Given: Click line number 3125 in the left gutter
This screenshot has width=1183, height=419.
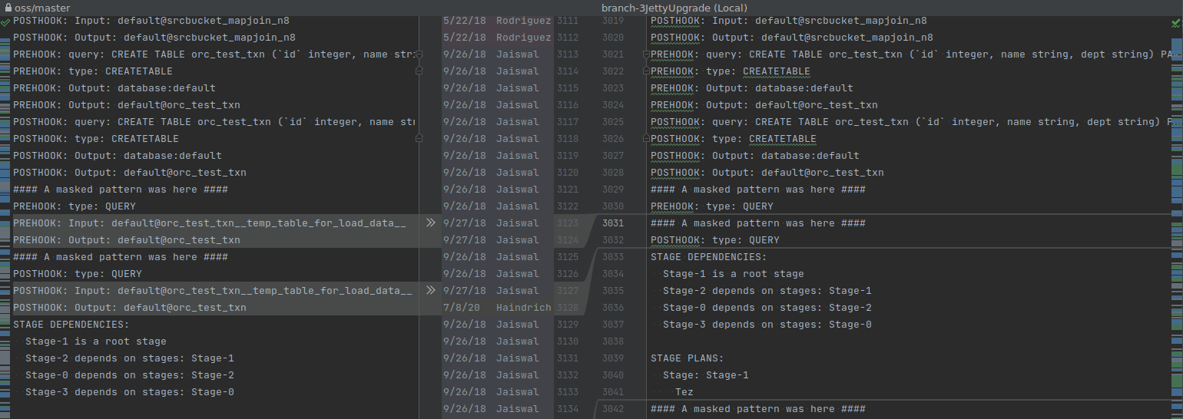Looking at the screenshot, I should [x=568, y=257].
